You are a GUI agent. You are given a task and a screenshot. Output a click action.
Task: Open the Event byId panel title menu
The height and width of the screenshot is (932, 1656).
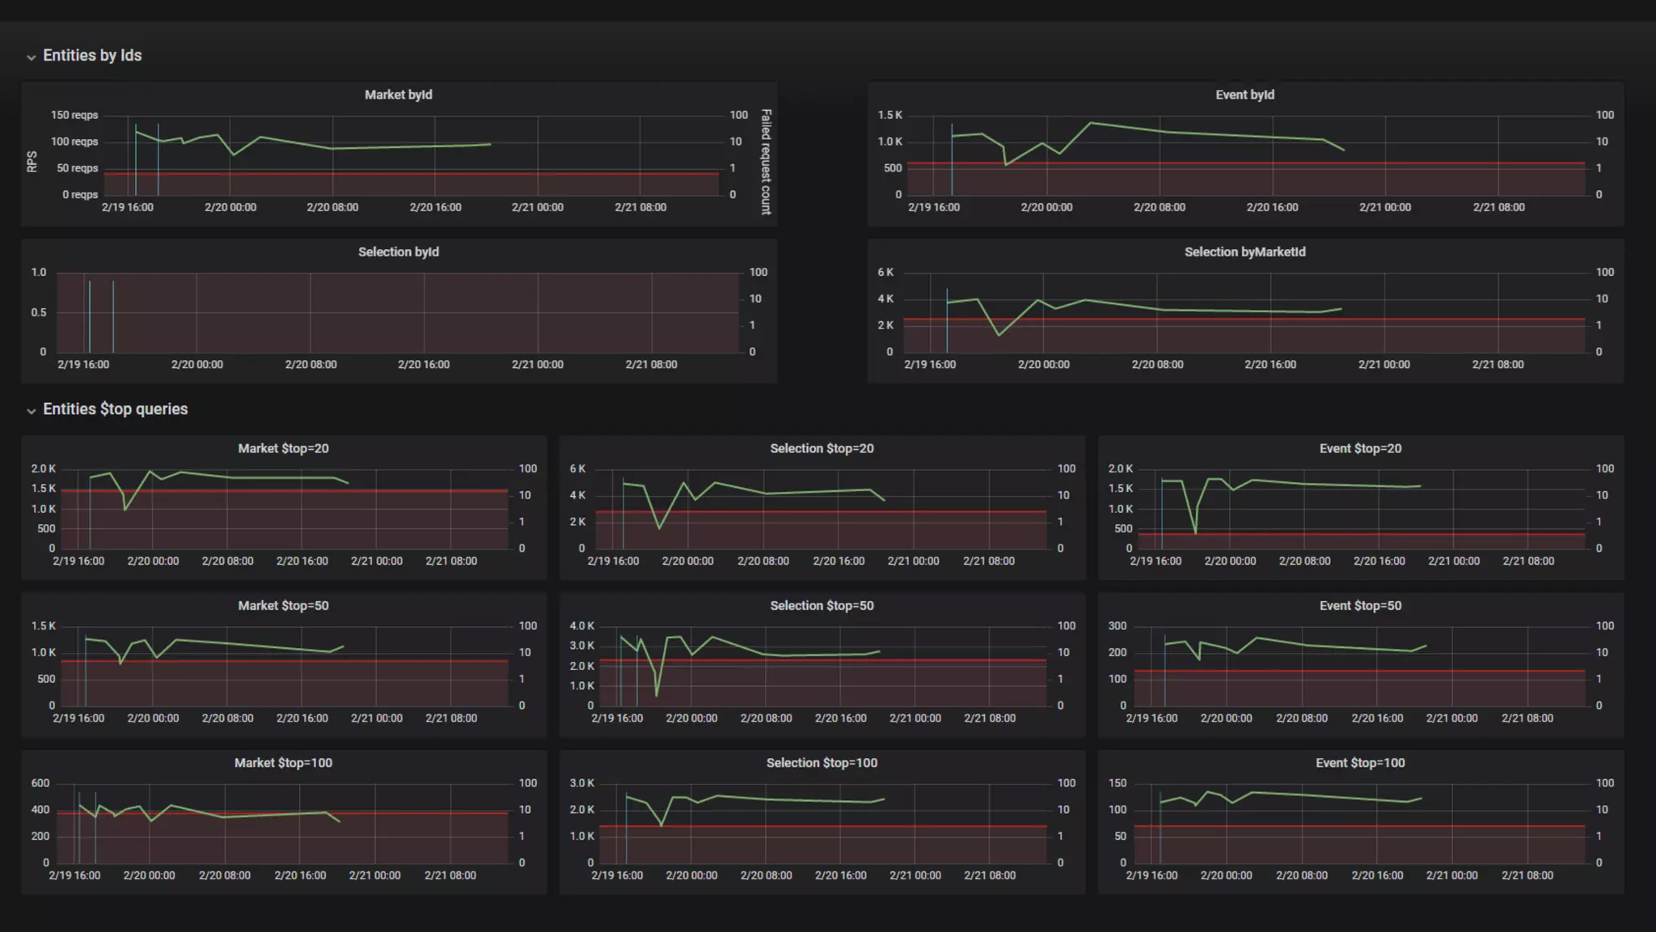(x=1244, y=95)
